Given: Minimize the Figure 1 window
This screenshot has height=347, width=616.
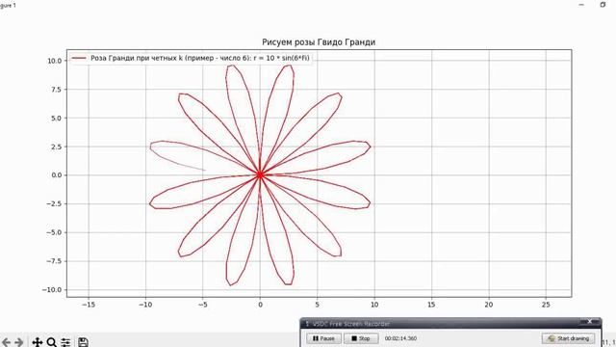Looking at the screenshot, I should point(581,5).
